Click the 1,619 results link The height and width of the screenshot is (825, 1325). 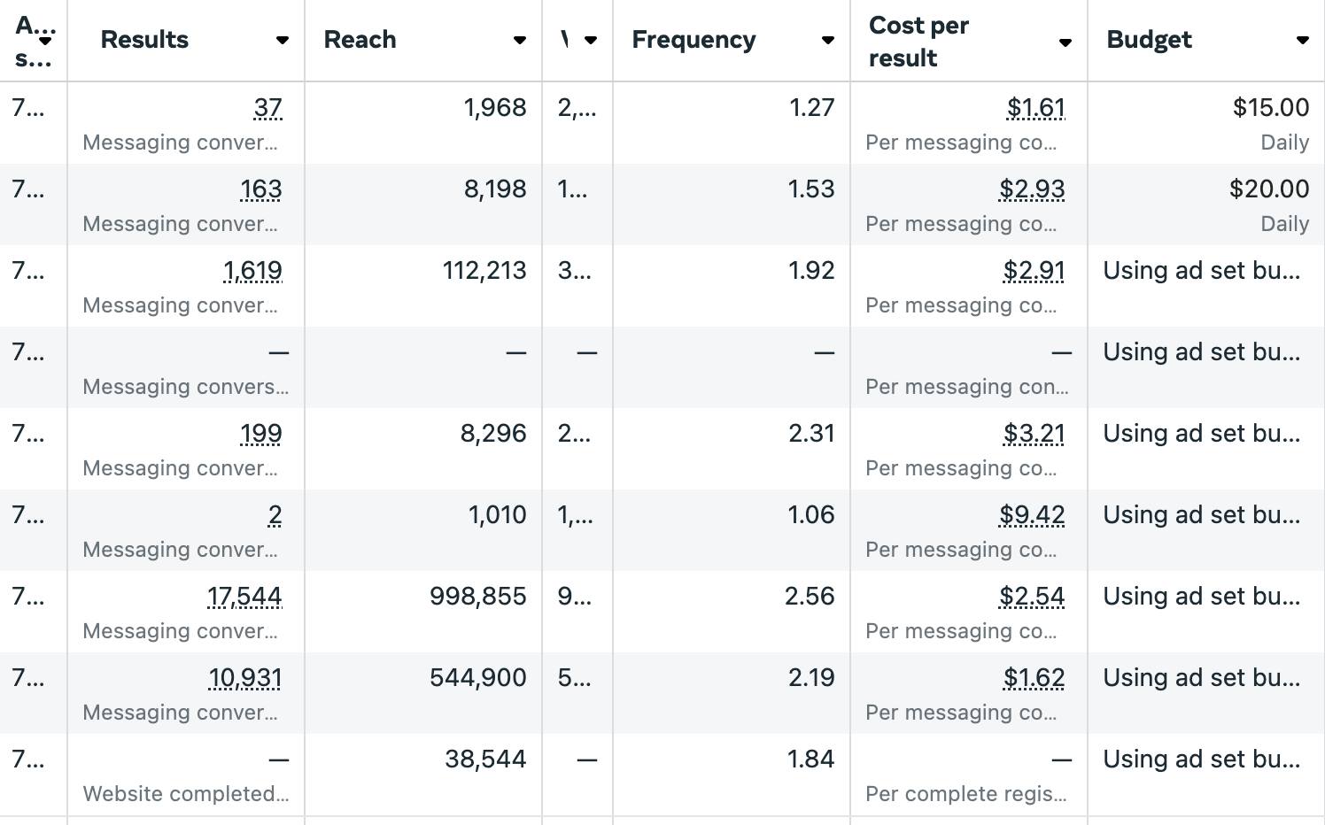point(252,271)
